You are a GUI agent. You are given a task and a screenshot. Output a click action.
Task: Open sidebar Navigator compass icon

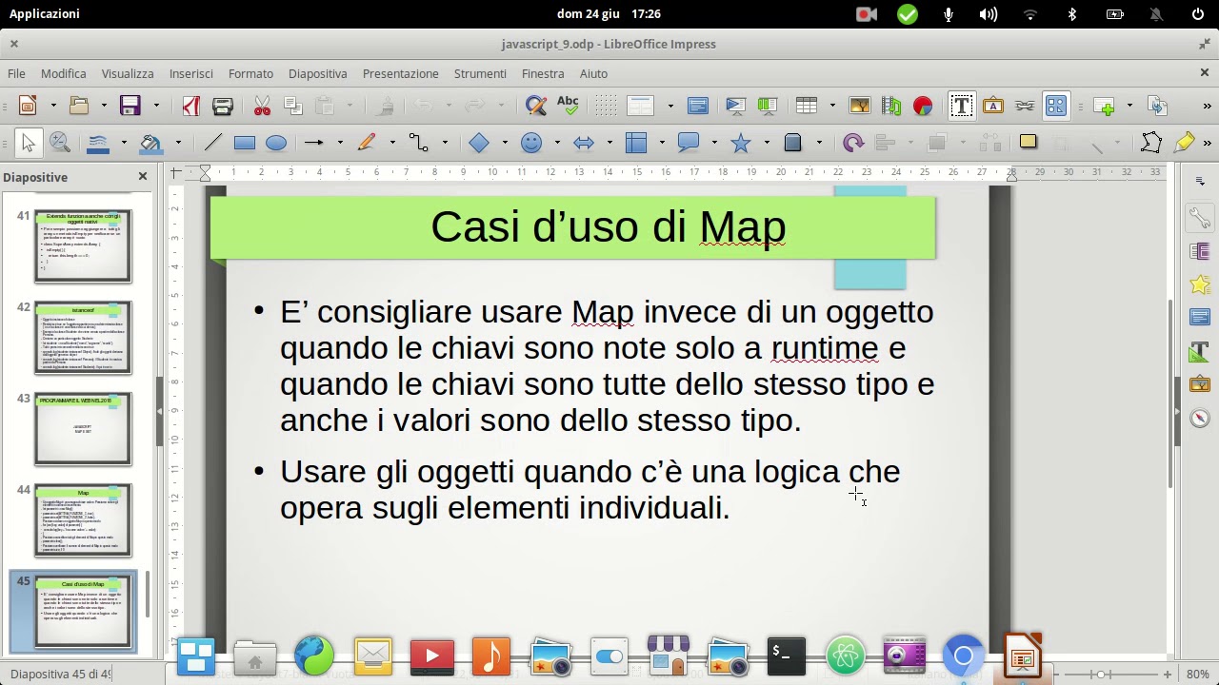point(1199,418)
